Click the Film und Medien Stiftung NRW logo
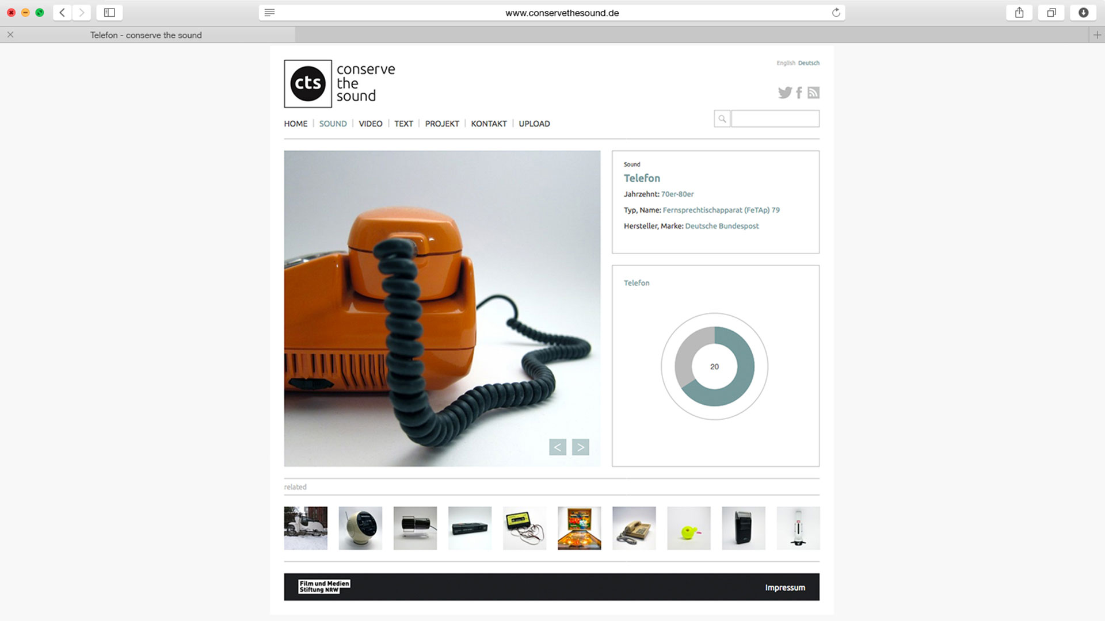Screen dimensions: 1105x621 [324, 586]
